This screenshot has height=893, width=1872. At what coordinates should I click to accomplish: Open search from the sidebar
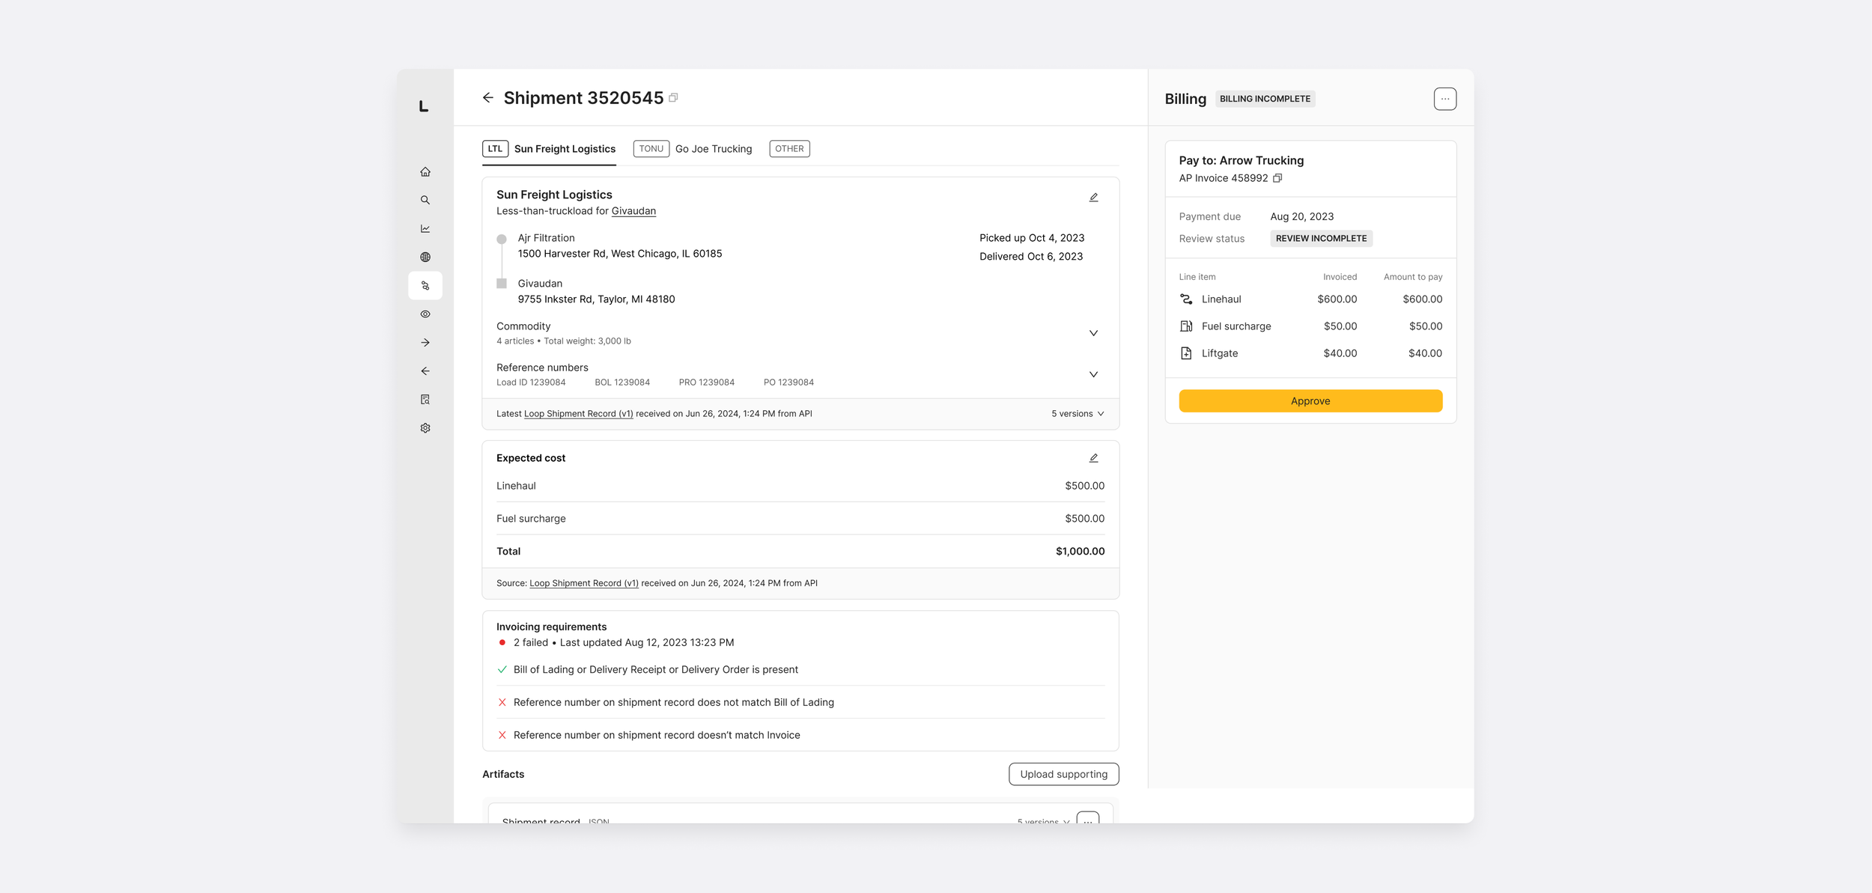(x=425, y=201)
